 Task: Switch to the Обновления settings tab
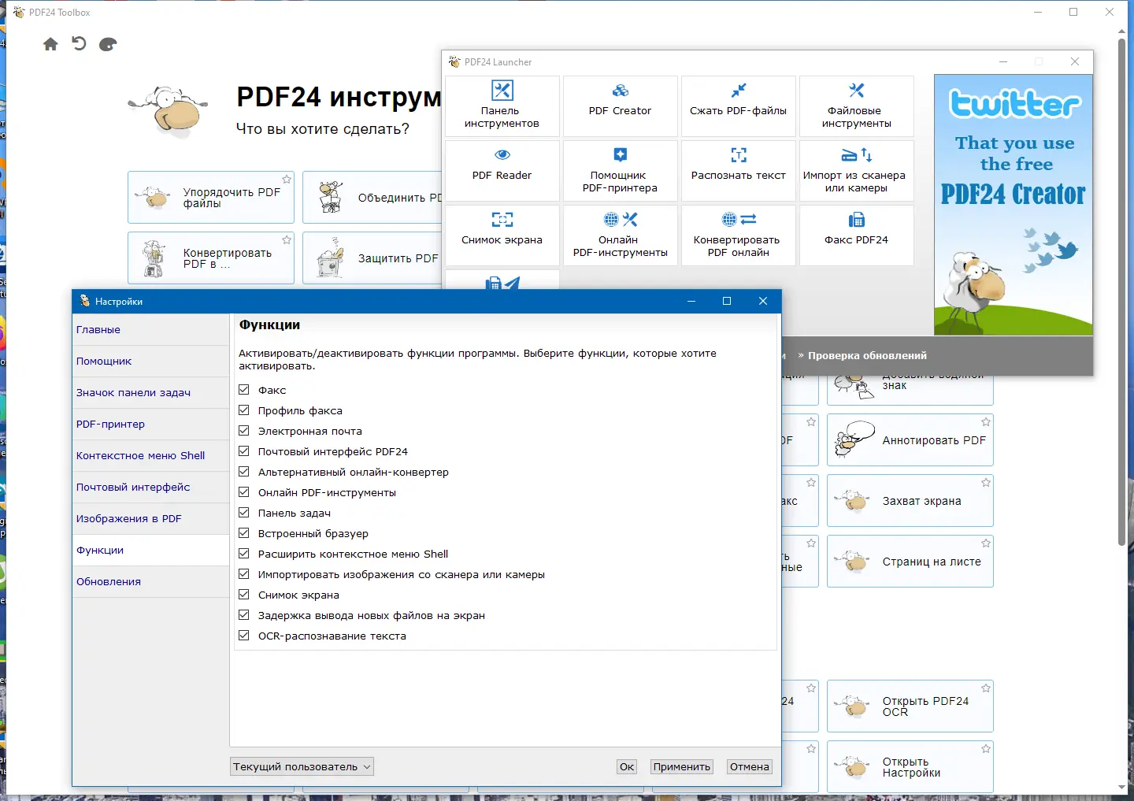150,582
